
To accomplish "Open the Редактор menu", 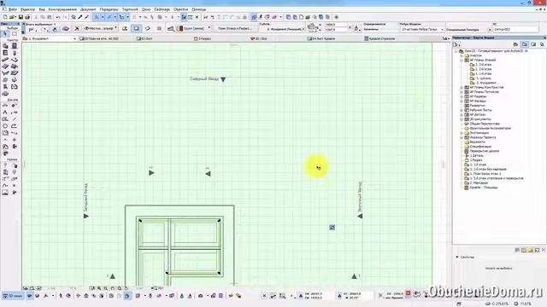I will [x=28, y=9].
